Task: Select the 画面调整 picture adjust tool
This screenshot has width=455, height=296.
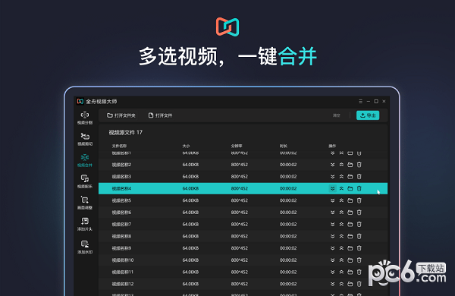Action: (85, 203)
